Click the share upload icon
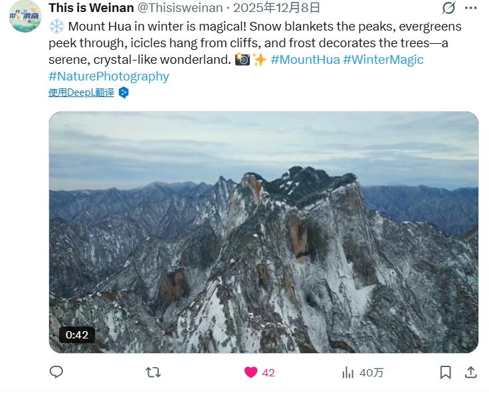The width and height of the screenshot is (489, 395). (471, 372)
